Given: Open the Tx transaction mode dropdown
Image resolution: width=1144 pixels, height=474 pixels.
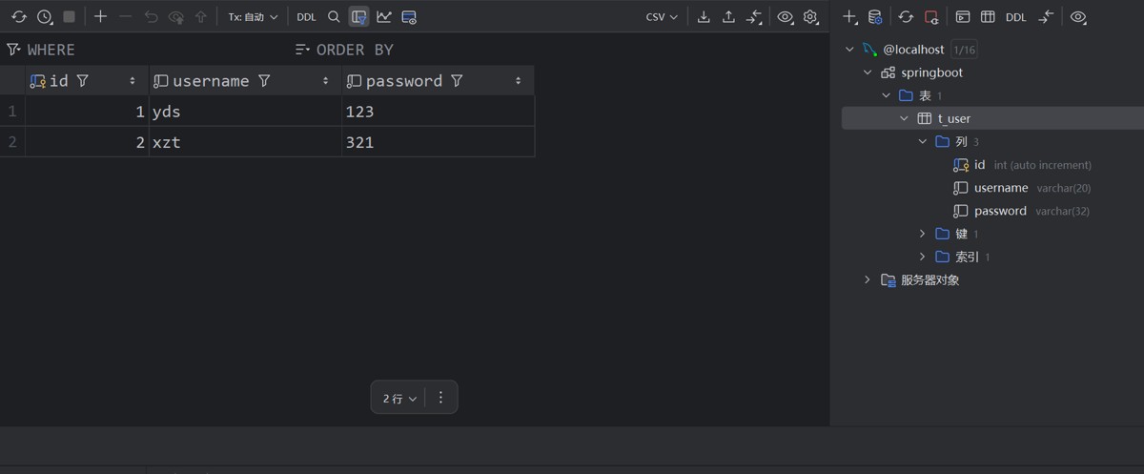Looking at the screenshot, I should pos(253,17).
